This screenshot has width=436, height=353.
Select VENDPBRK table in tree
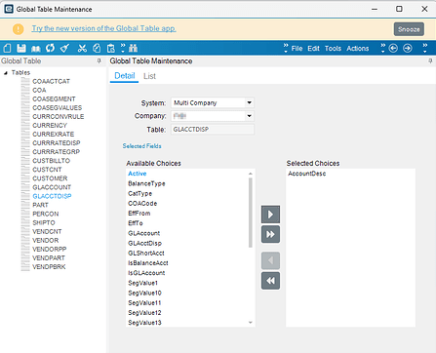pyautogui.click(x=49, y=267)
